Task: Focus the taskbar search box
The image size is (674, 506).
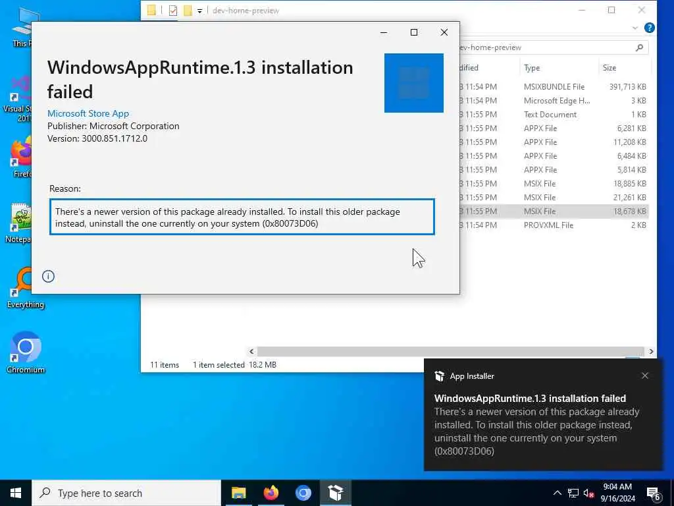Action: [126, 493]
